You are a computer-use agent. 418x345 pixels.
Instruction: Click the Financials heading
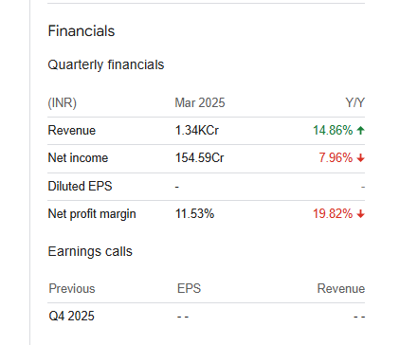pos(82,31)
